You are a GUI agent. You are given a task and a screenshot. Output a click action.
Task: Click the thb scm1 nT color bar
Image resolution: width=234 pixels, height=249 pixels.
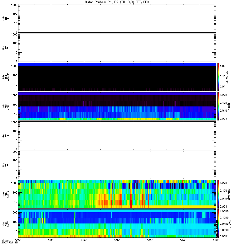219,106
